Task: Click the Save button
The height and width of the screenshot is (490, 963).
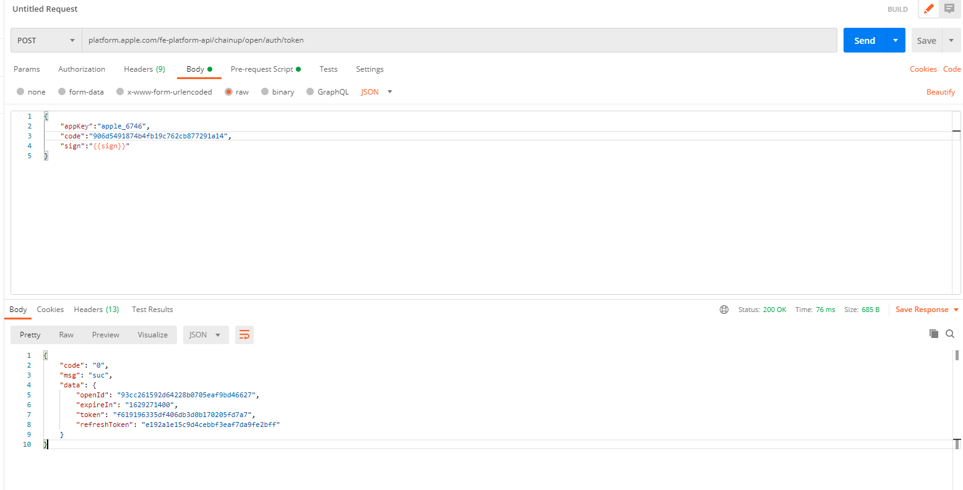Action: (x=926, y=40)
